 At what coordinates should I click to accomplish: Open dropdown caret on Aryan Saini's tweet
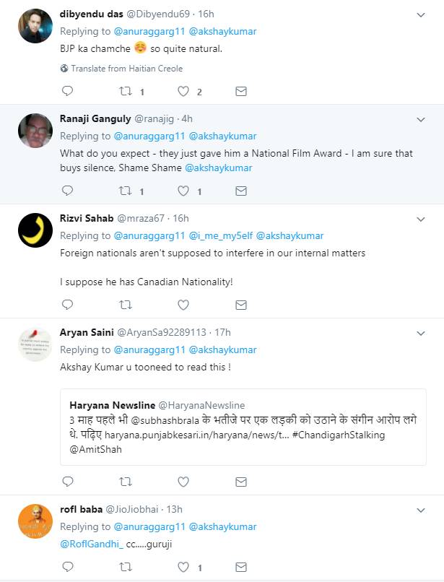422,333
